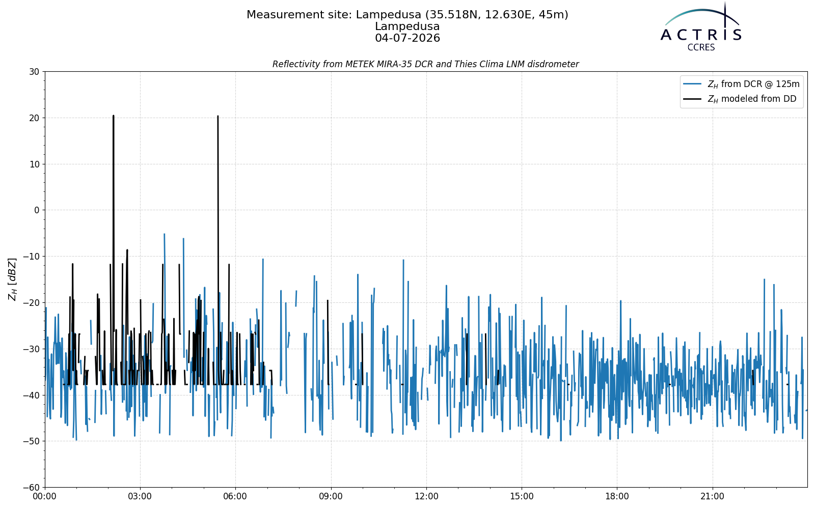Click the x-axis time label 12:00
The image size is (815, 509).
click(x=426, y=496)
